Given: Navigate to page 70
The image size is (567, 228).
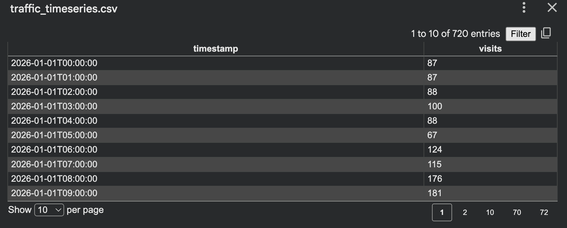Looking at the screenshot, I should point(517,212).
